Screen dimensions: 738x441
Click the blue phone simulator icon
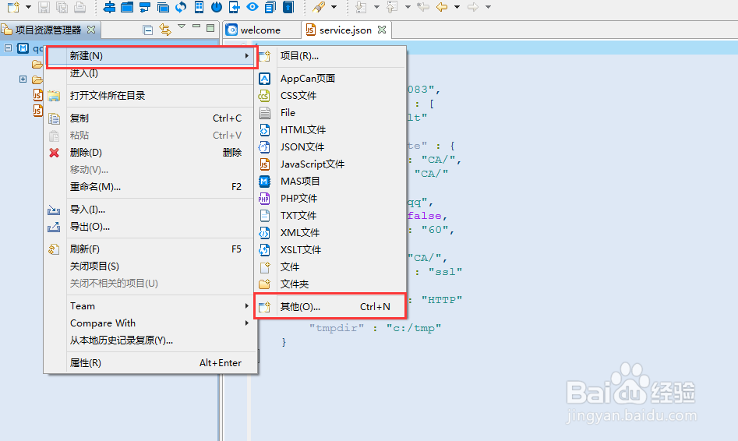[199, 7]
